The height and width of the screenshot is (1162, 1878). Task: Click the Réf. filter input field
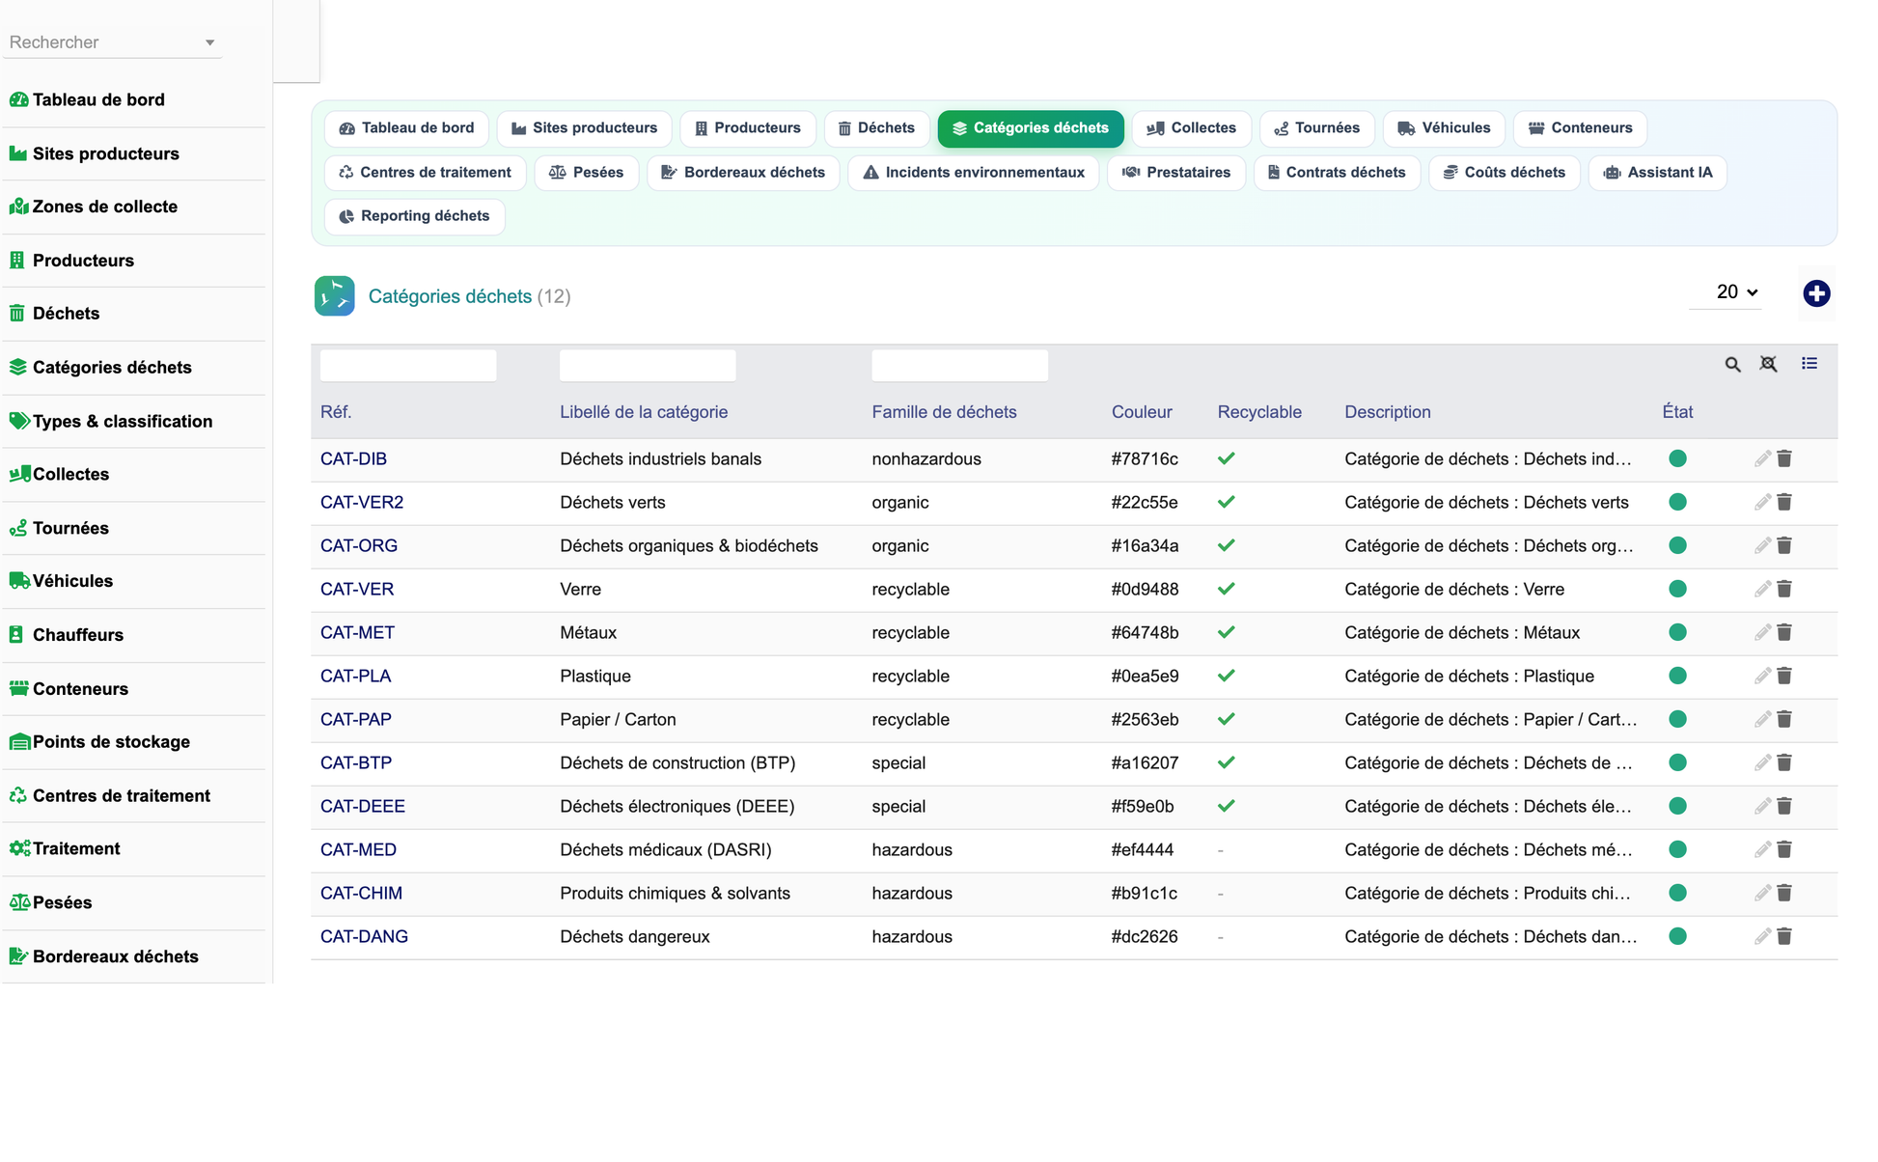click(x=408, y=366)
